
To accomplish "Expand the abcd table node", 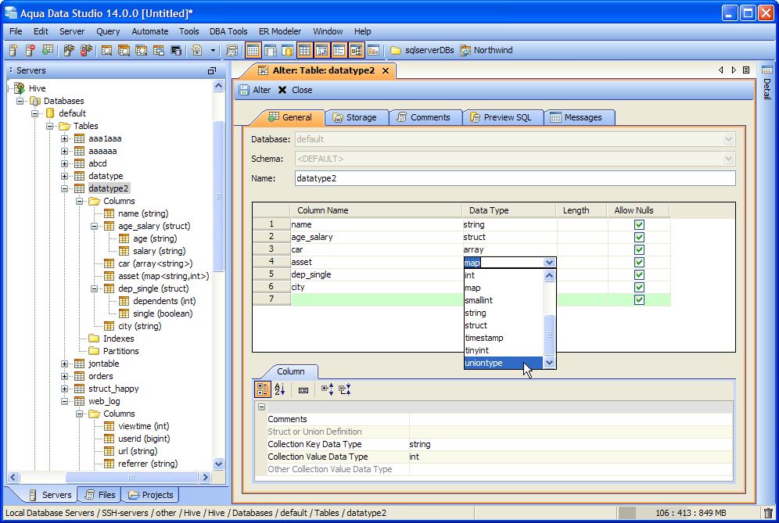I will [x=65, y=163].
